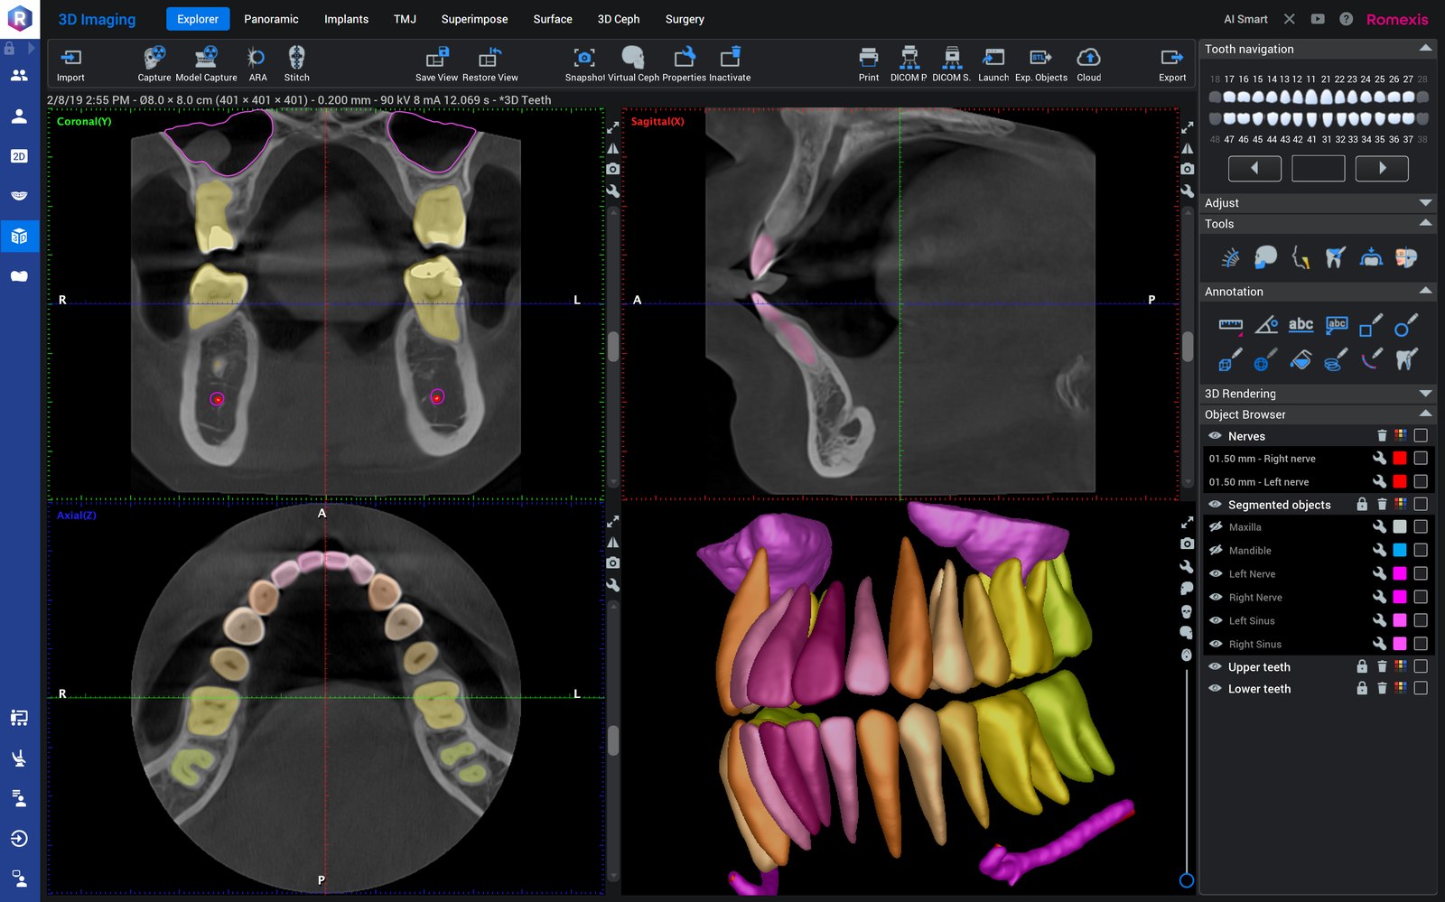Collapse the Tooth navigation panel
The width and height of the screenshot is (1445, 902).
[x=1425, y=49]
